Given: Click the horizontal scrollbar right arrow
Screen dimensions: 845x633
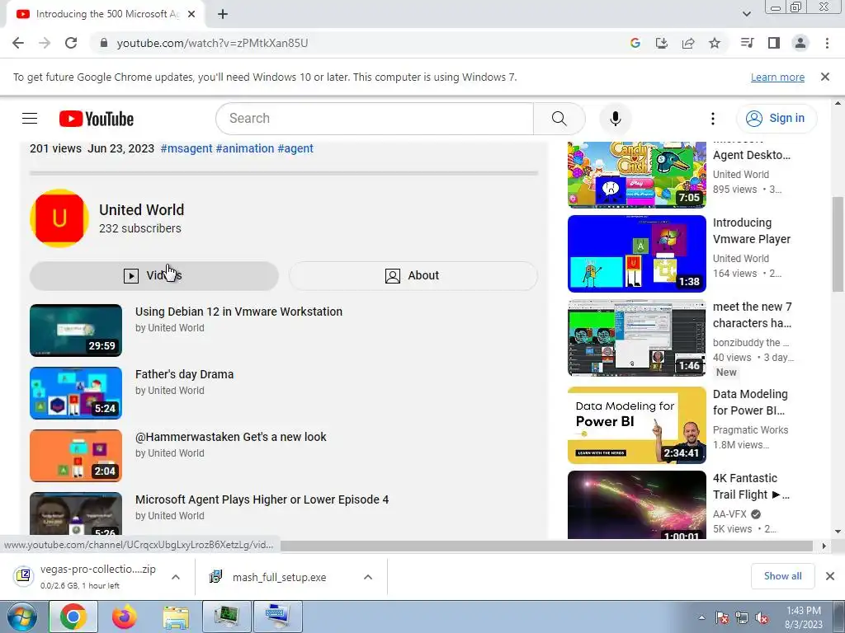Looking at the screenshot, I should click(x=824, y=546).
